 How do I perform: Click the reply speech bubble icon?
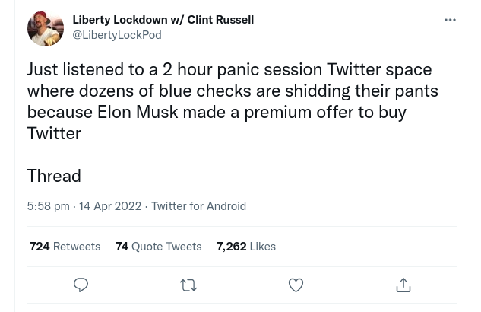81,285
